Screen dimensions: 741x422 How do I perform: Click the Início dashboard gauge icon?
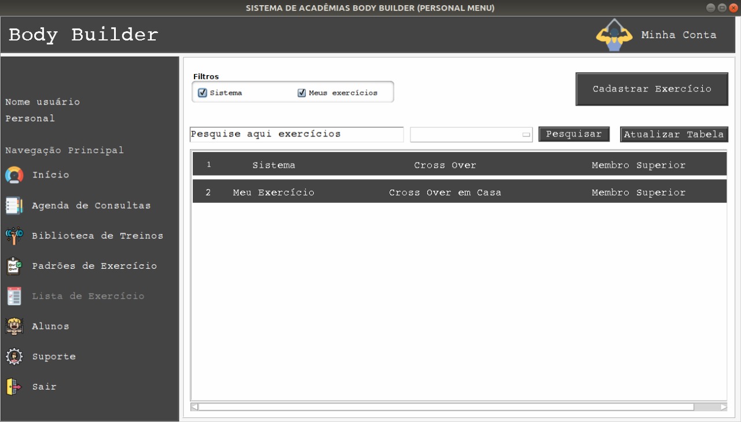tap(14, 175)
